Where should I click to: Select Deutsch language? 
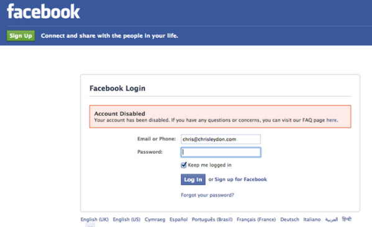(289, 220)
